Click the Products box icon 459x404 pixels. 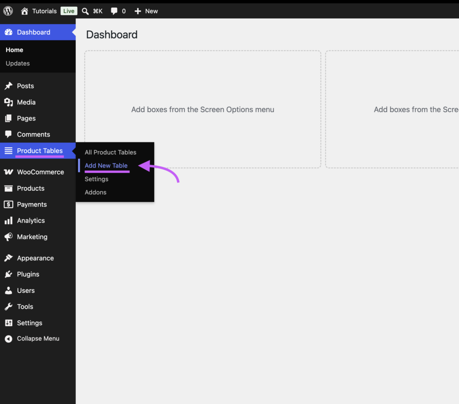click(x=9, y=189)
